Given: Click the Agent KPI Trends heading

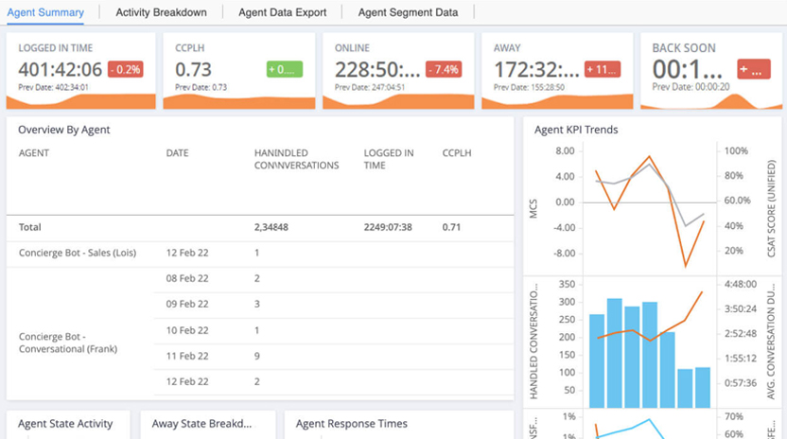Looking at the screenshot, I should (x=576, y=130).
